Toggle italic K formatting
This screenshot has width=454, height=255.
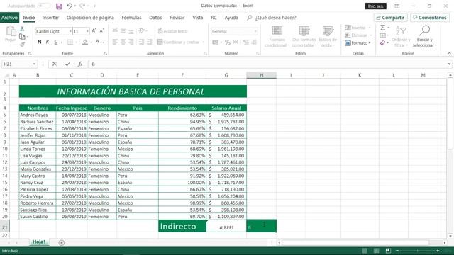pyautogui.click(x=48, y=42)
